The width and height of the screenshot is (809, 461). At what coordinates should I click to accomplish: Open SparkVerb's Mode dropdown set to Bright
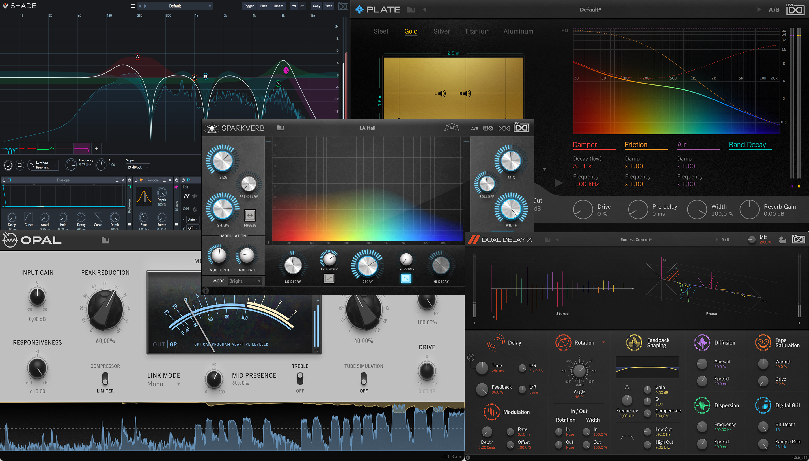point(245,281)
